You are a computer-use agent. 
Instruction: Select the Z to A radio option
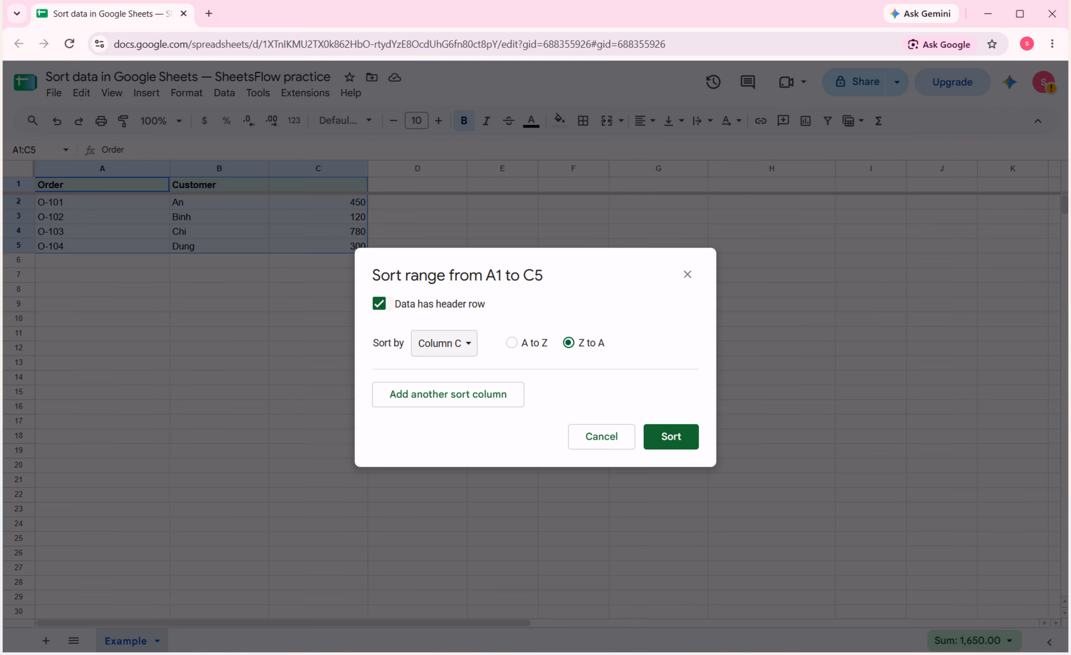[x=569, y=343]
